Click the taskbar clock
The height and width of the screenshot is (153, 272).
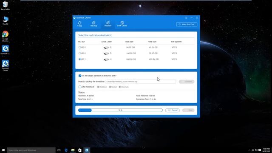point(266,150)
